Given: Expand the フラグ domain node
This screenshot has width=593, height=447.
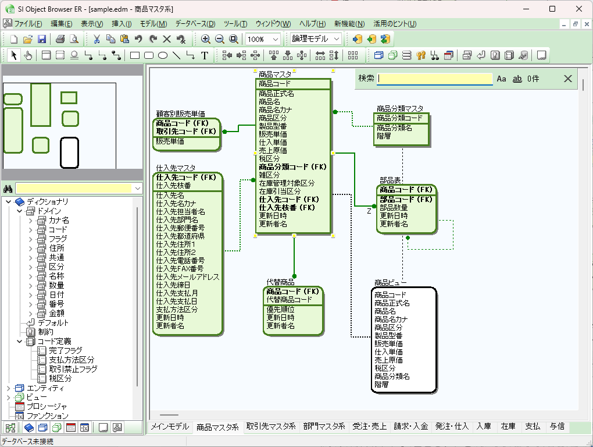Looking at the screenshot, I should click(x=31, y=239).
